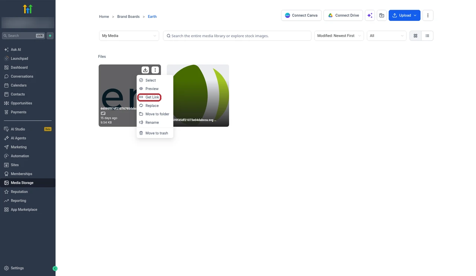Image resolution: width=476 pixels, height=276 pixels.
Task: Click the Connect Drive button
Action: click(x=343, y=15)
